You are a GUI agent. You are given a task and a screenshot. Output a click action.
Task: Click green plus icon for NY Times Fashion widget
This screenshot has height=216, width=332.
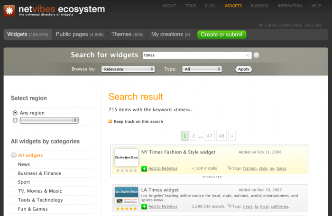[144, 169]
